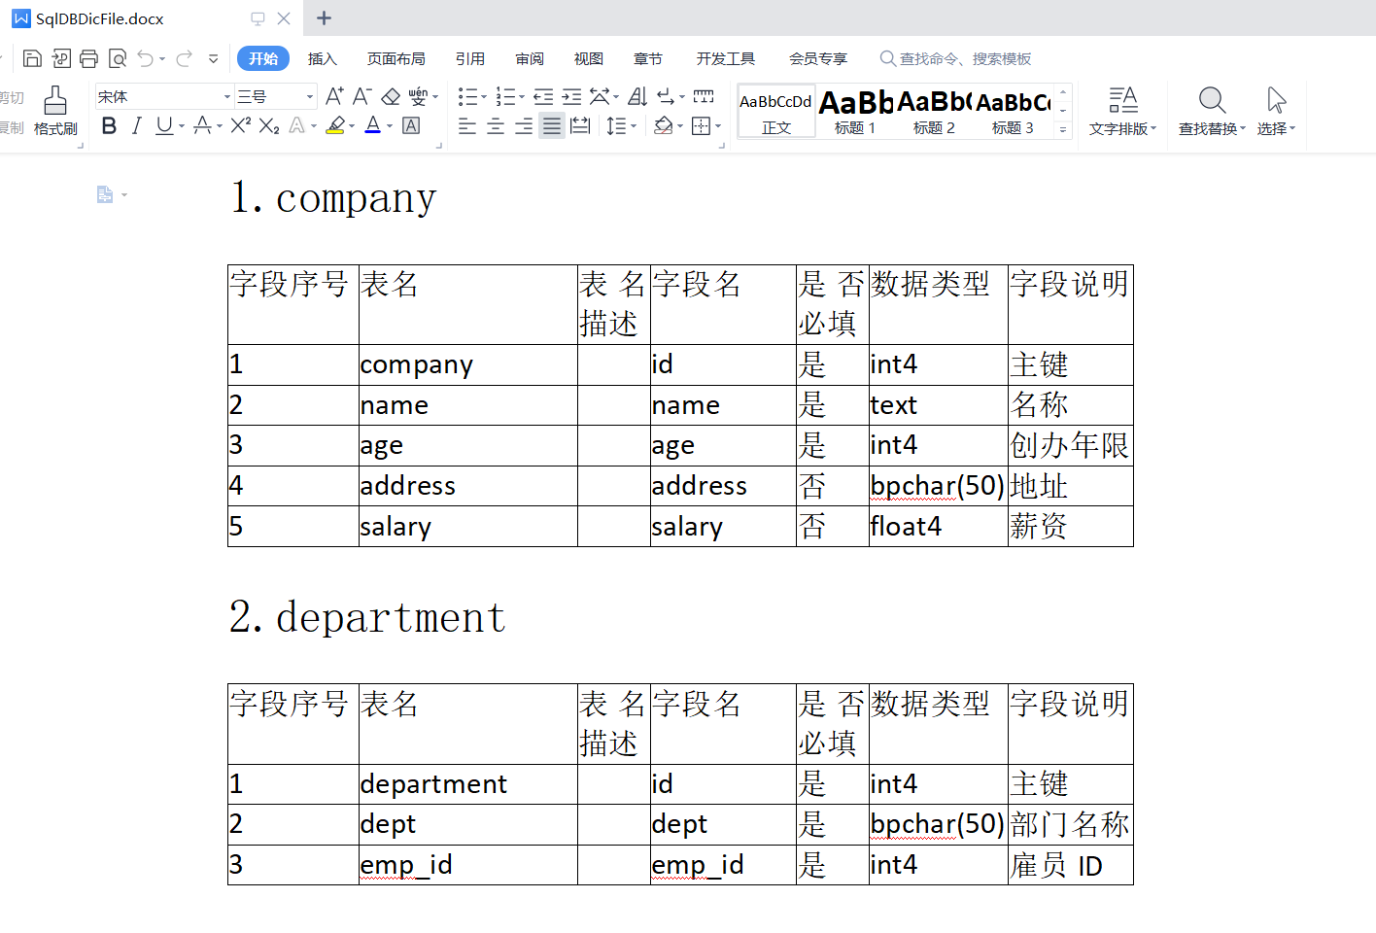Viewport: 1376px width, 933px height.
Task: Open the font size dropdown (三号)
Action: click(x=310, y=96)
